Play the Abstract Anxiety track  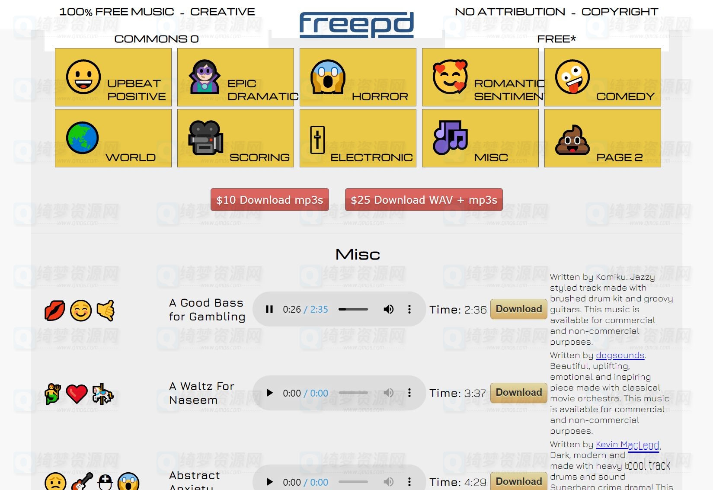[270, 482]
